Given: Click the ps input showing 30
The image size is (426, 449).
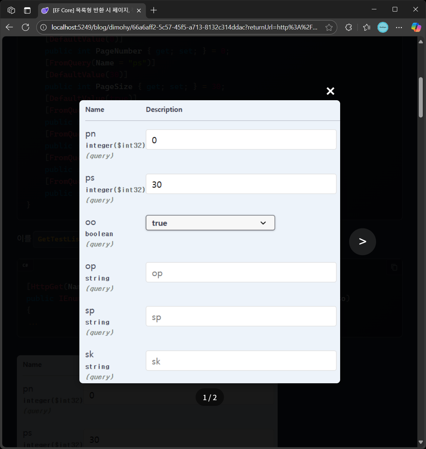Looking at the screenshot, I should tap(241, 184).
